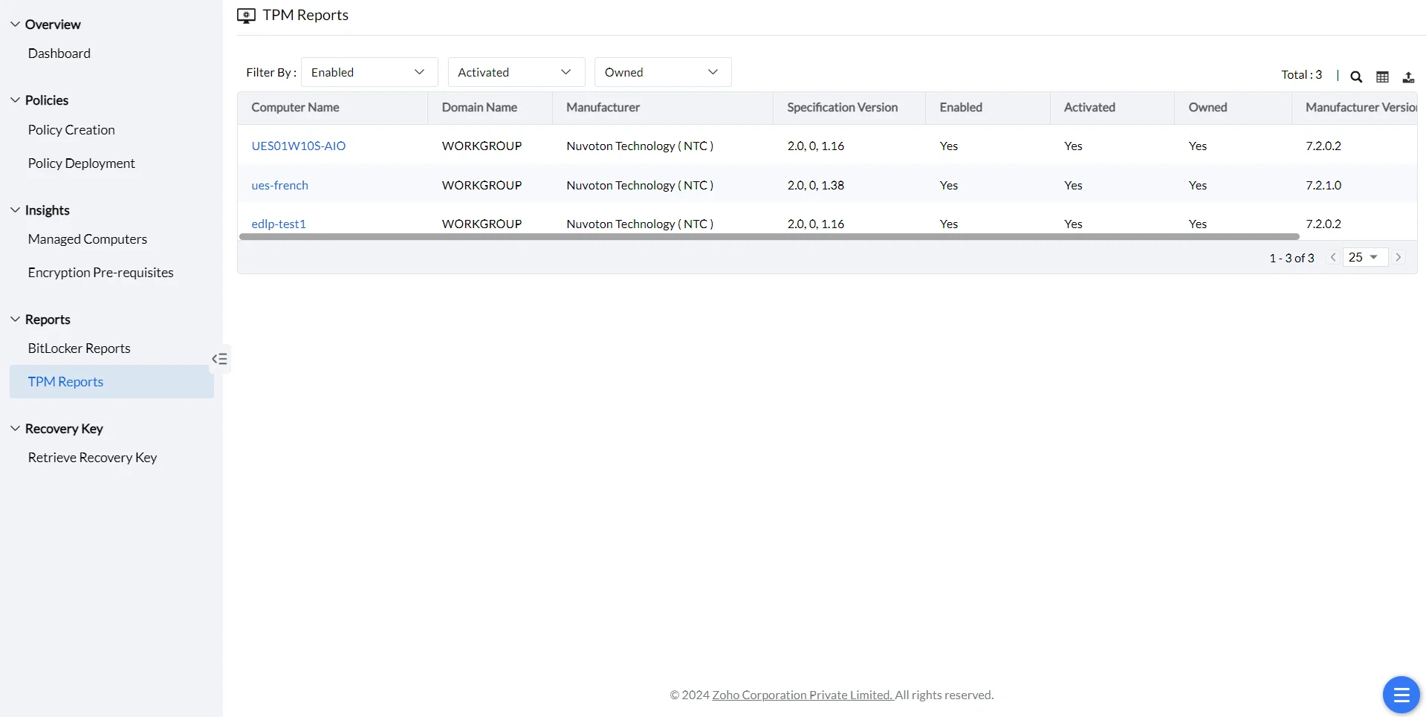Click the TPM Reports monitor icon

[246, 16]
